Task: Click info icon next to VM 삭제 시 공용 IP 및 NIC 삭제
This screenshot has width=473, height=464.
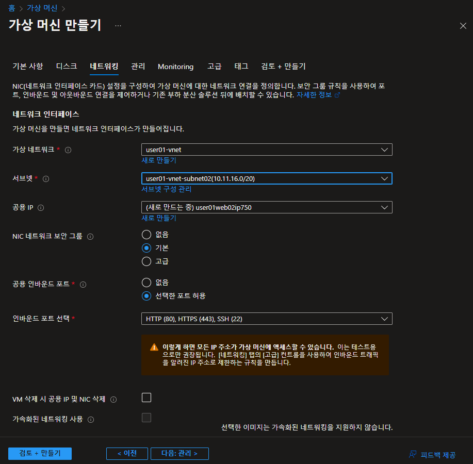Action: coord(113,400)
